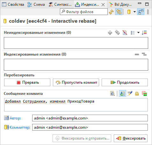This screenshot has height=145, width=152.
Task: Open the three-dot view menu
Action: point(148,12)
